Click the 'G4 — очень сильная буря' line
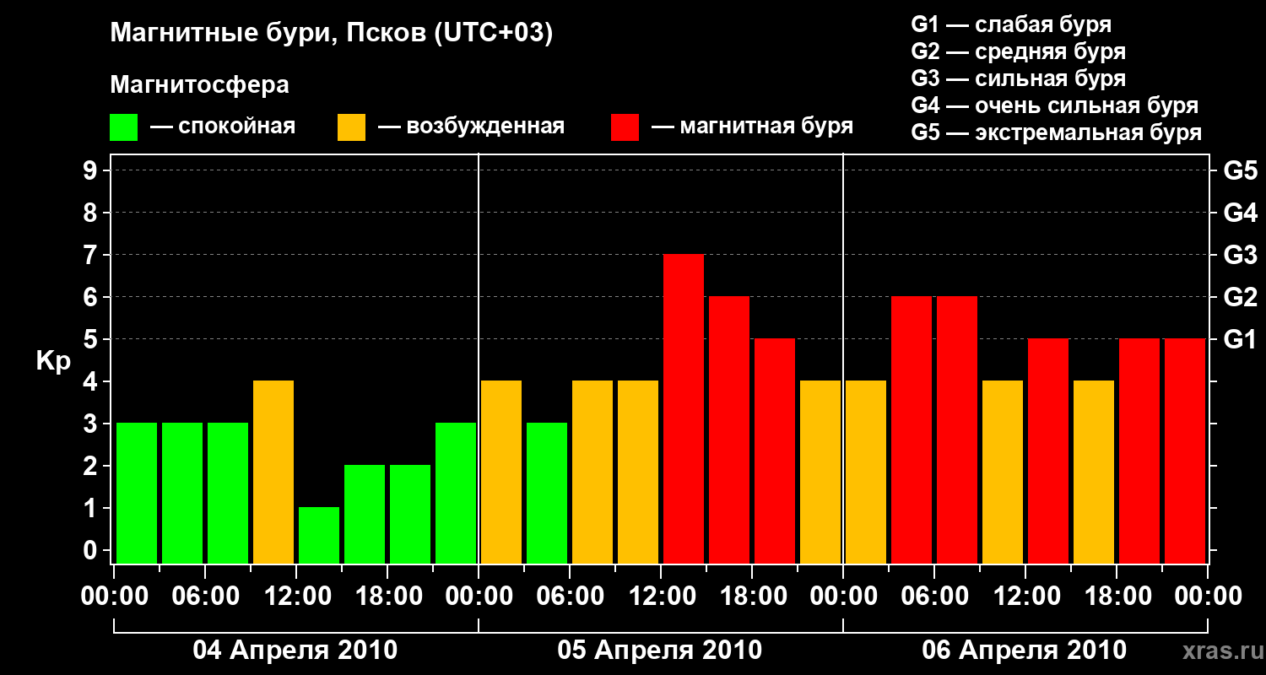Viewport: 1266px width, 675px height. pos(1054,105)
